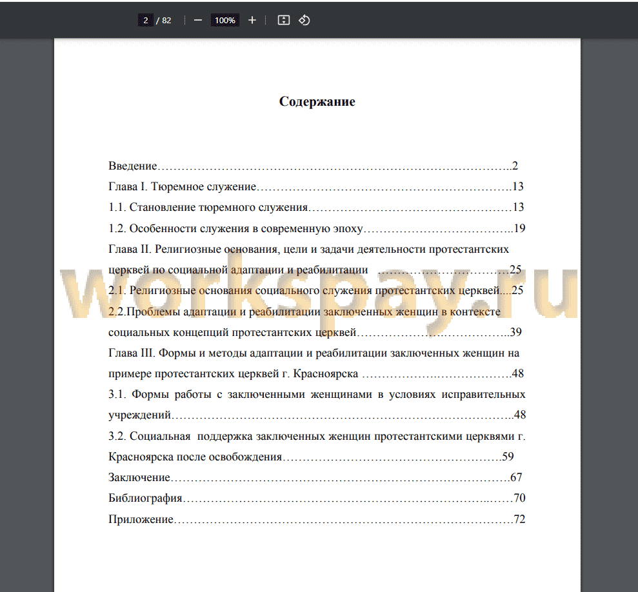The width and height of the screenshot is (638, 592).
Task: Click line Глава II. Религиозные основания
Action: (x=308, y=249)
